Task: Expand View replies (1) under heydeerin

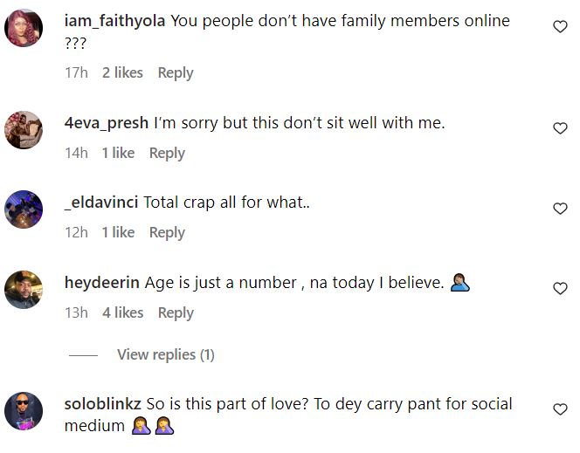Action: pyautogui.click(x=165, y=354)
